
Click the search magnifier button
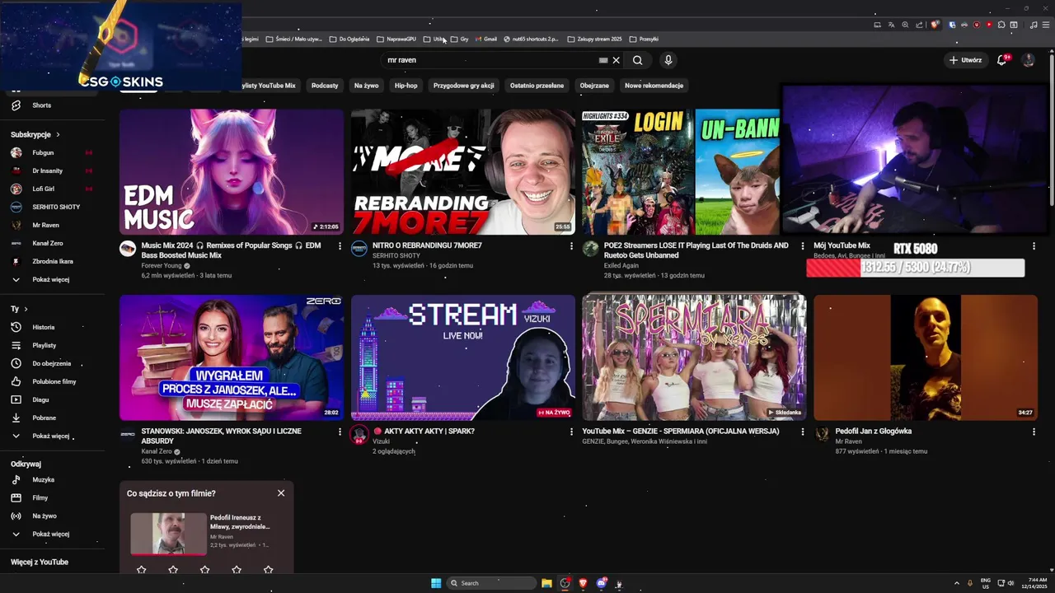click(x=637, y=60)
